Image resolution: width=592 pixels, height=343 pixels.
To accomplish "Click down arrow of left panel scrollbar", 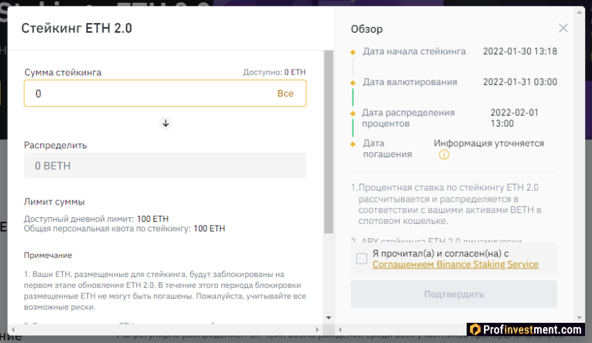I will [x=329, y=318].
